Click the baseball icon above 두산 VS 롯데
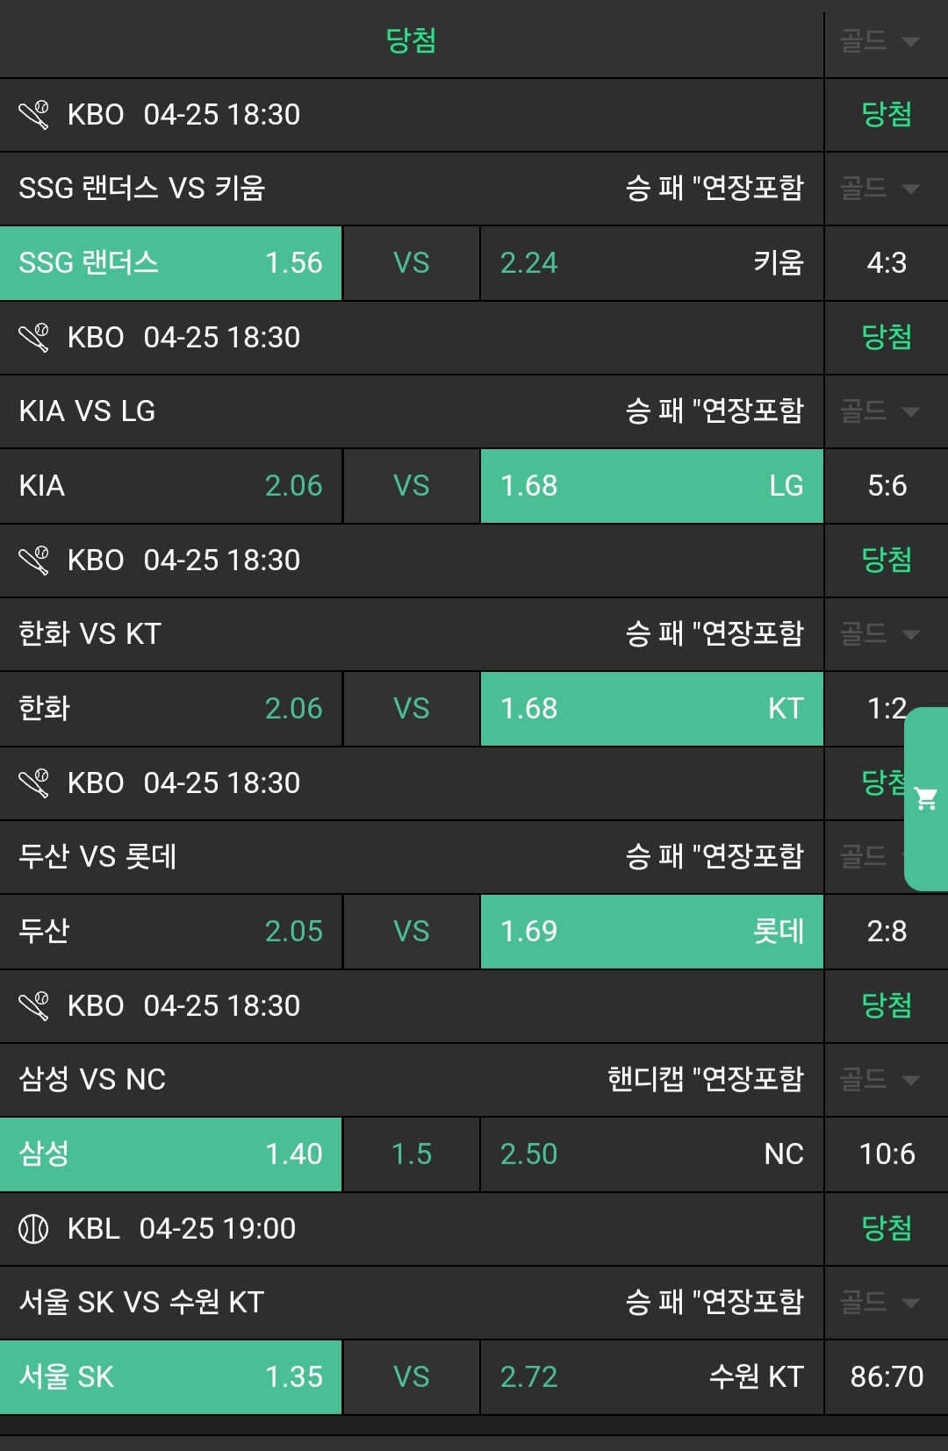Image resolution: width=948 pixels, height=1451 pixels. tap(34, 783)
